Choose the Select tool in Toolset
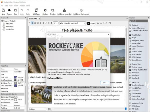Image resolution: width=150 pixels, height=112 pixels. point(138,21)
